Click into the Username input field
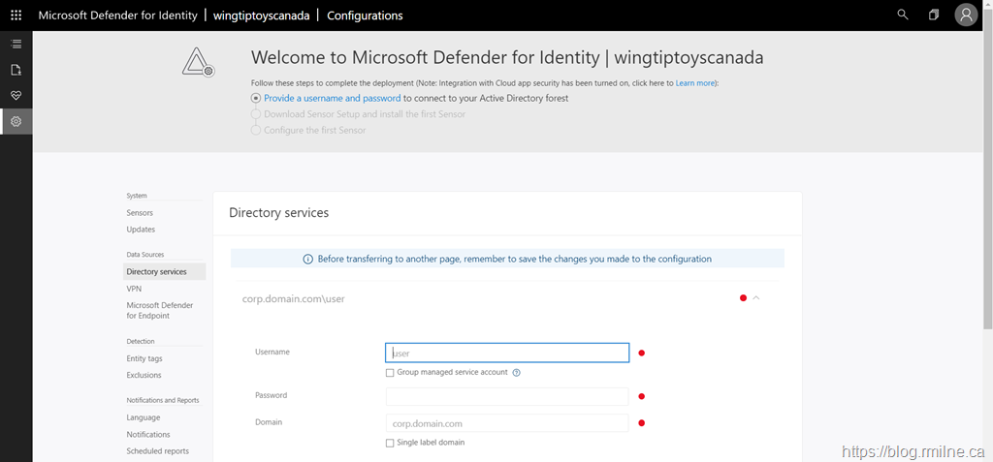Viewport: 993px width, 462px height. [x=507, y=354]
